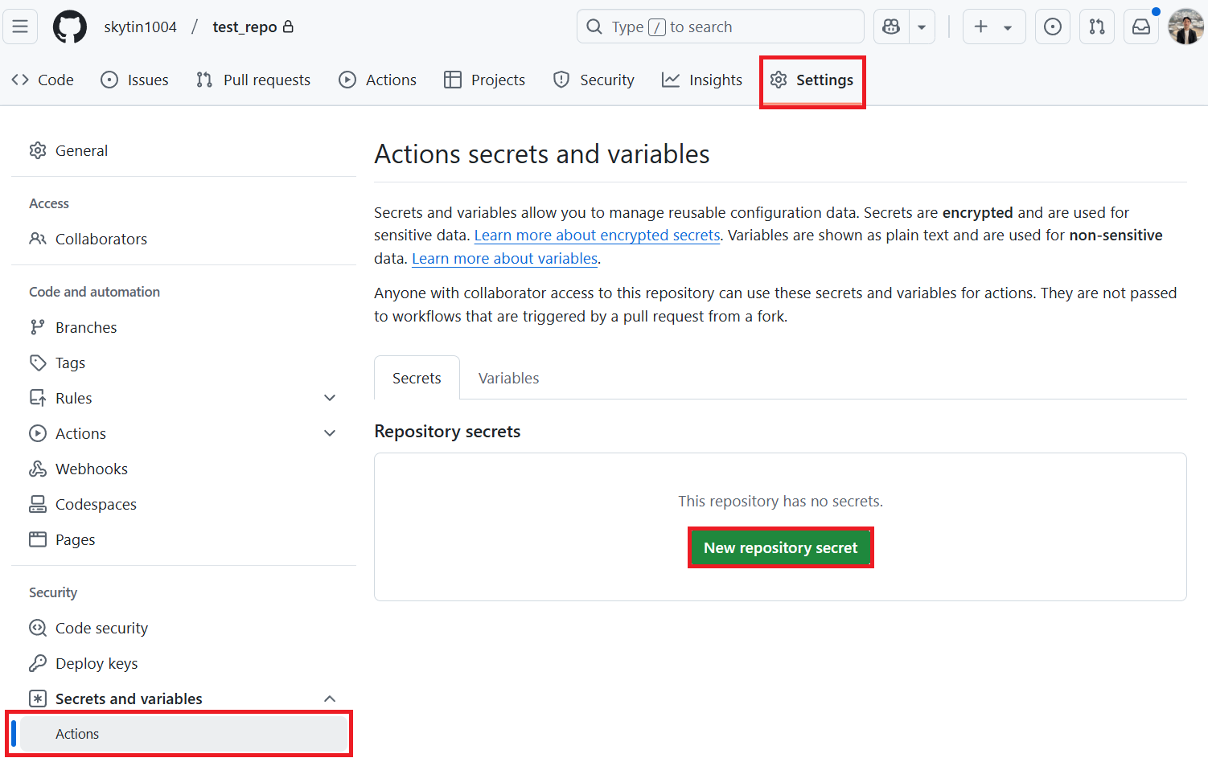The height and width of the screenshot is (758, 1208).
Task: Open the Copilot dropdown arrow
Action: [921, 26]
